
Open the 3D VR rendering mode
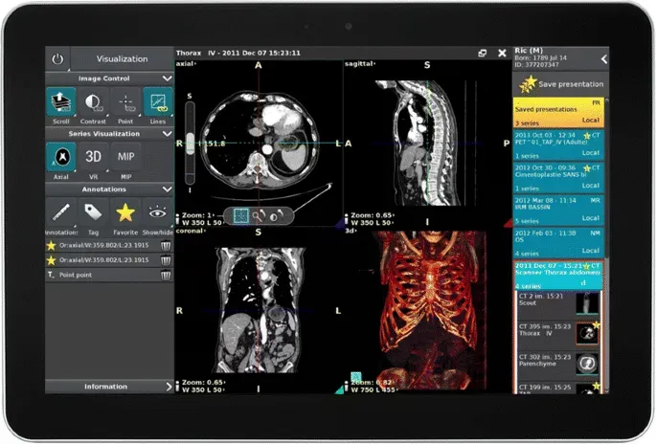[x=93, y=157]
